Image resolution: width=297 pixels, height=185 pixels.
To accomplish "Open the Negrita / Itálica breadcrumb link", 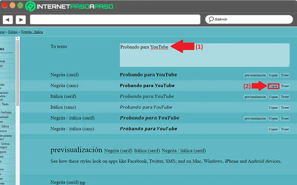I will (32, 32).
